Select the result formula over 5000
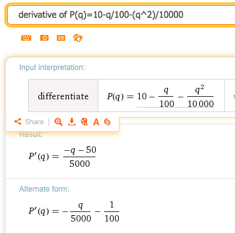This screenshot has width=235, height=233. point(63,157)
